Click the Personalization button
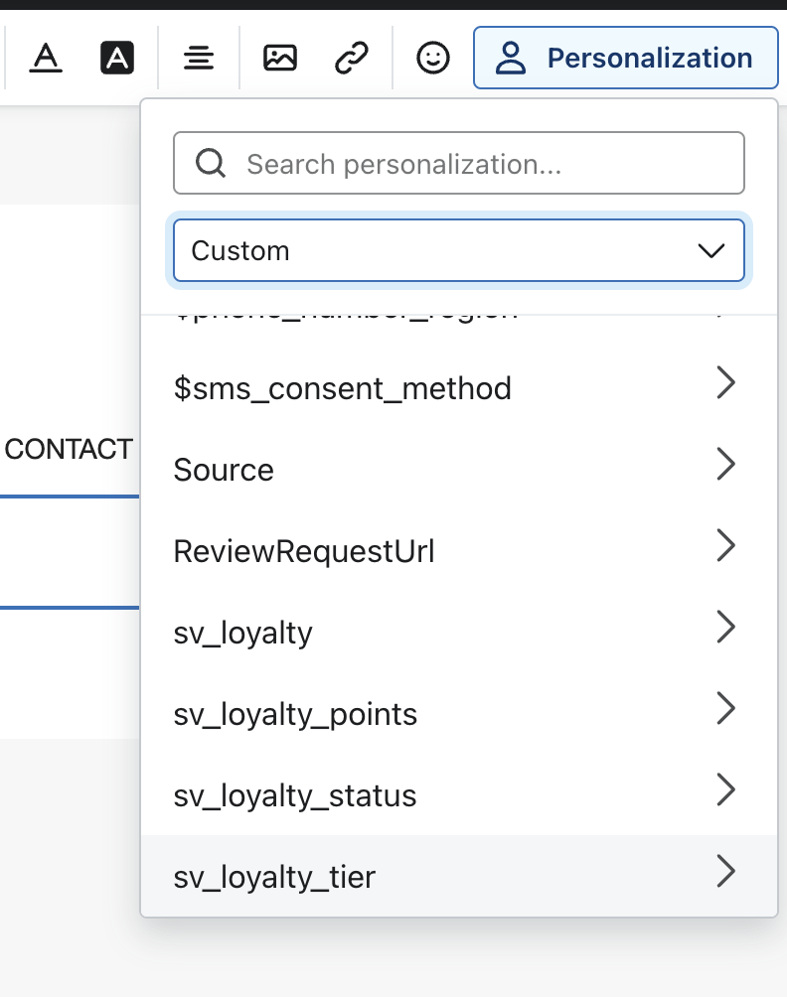 click(625, 59)
